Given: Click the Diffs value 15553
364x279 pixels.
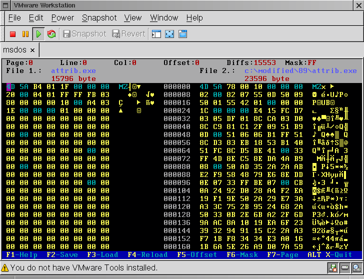Looking at the screenshot, I should [264, 62].
